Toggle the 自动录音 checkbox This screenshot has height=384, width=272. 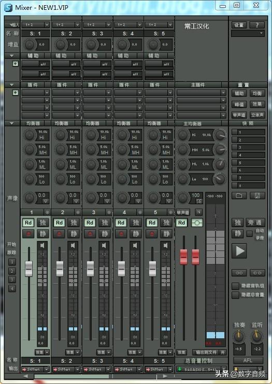click(249, 233)
